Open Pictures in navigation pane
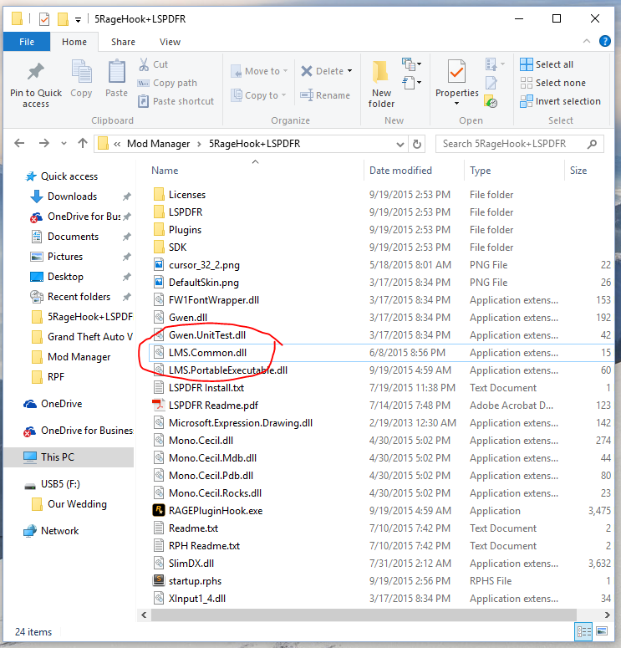This screenshot has height=648, width=621. point(65,257)
